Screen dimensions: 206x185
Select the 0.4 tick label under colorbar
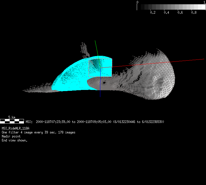(166, 13)
